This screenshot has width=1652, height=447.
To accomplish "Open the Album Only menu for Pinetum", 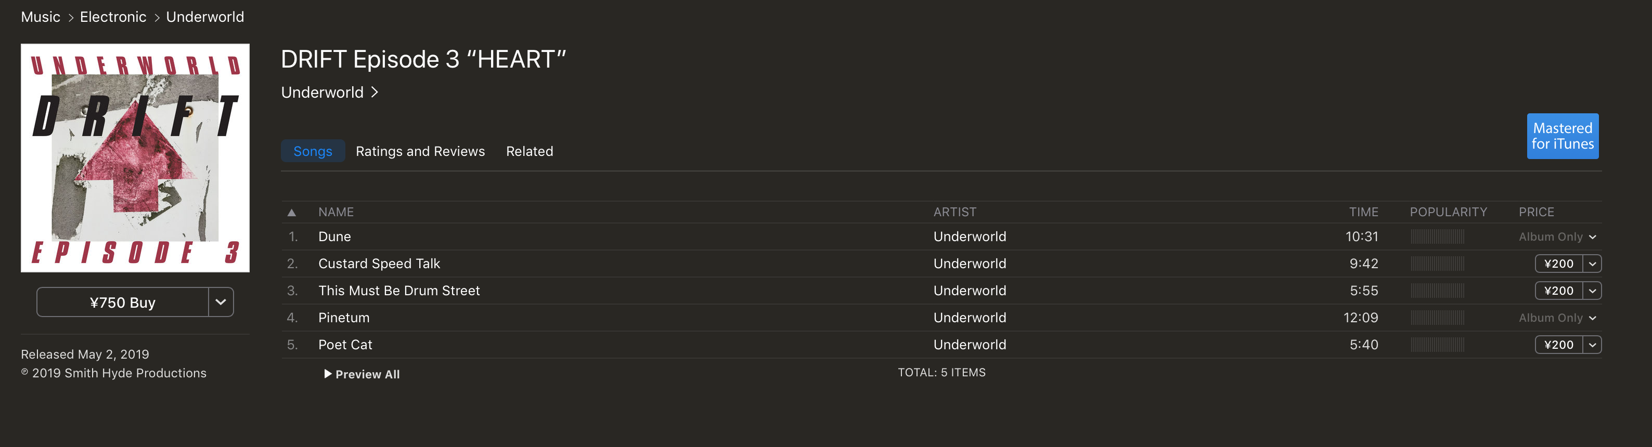I will [1592, 318].
